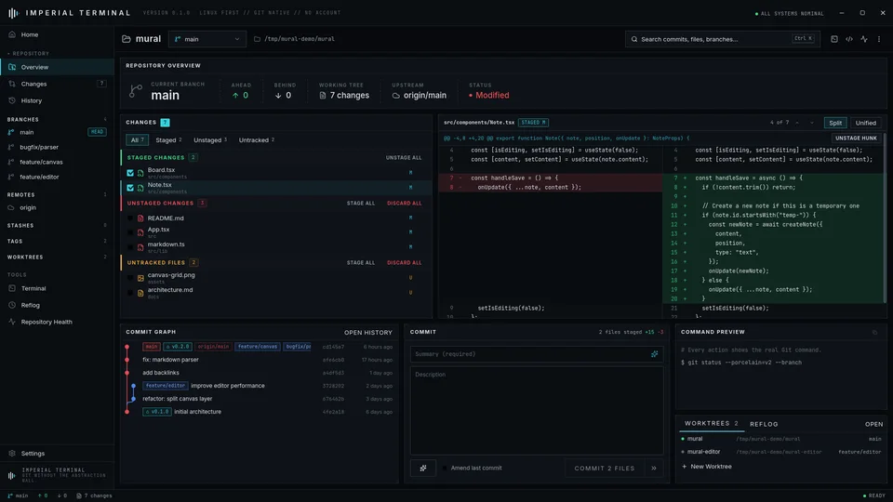Click status bar branch icon labeled main
This screenshot has width=893, height=502.
coord(10,495)
